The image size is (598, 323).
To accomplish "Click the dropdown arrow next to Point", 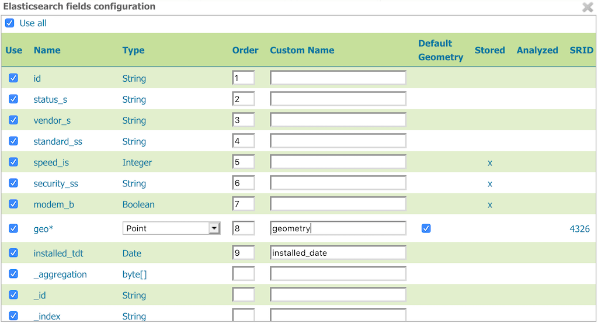I will click(x=214, y=228).
